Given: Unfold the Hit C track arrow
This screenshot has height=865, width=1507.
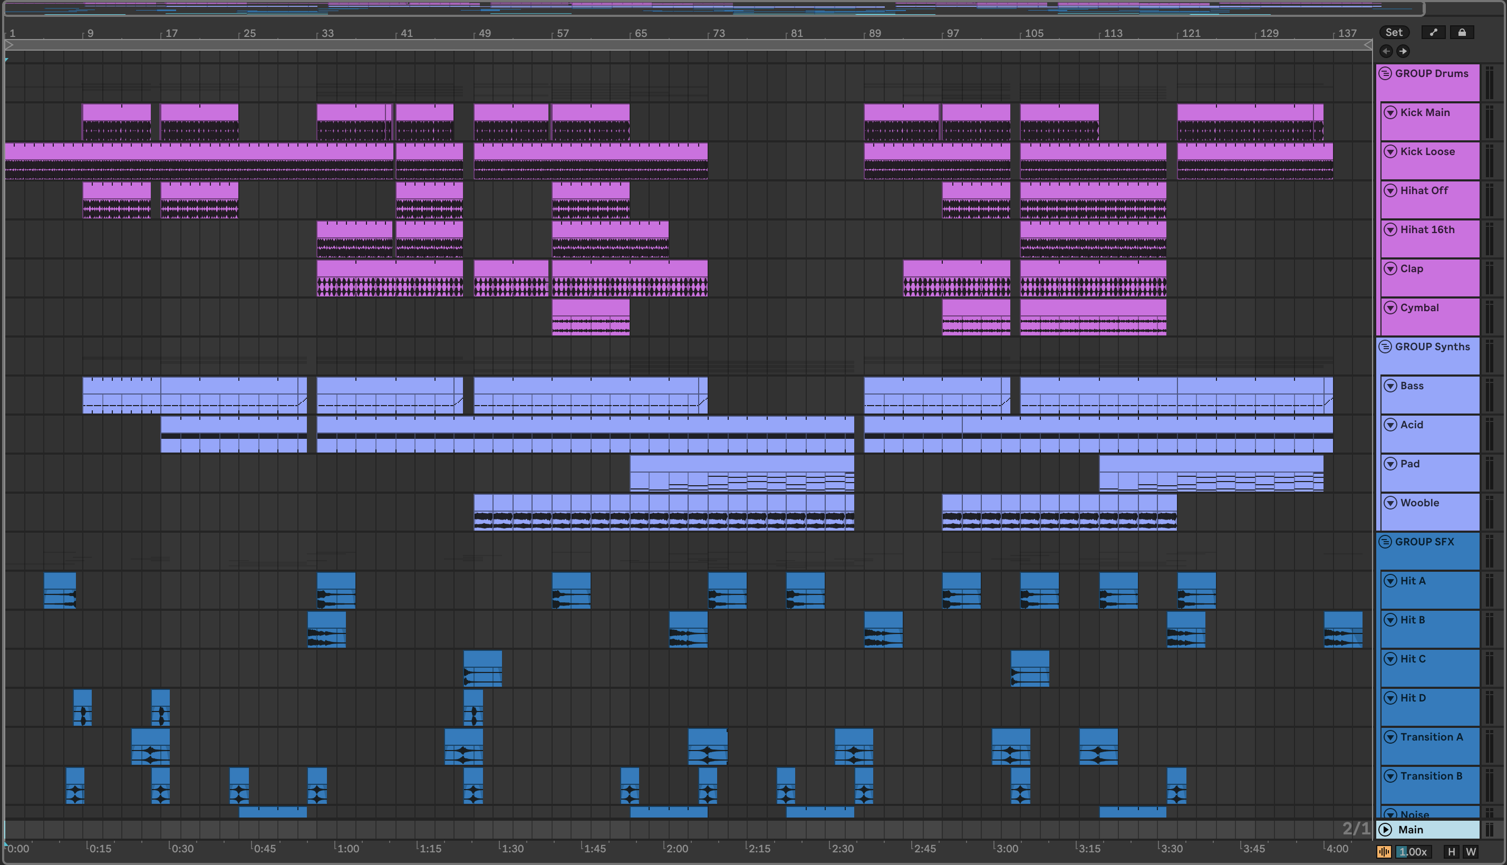Looking at the screenshot, I should 1390,659.
